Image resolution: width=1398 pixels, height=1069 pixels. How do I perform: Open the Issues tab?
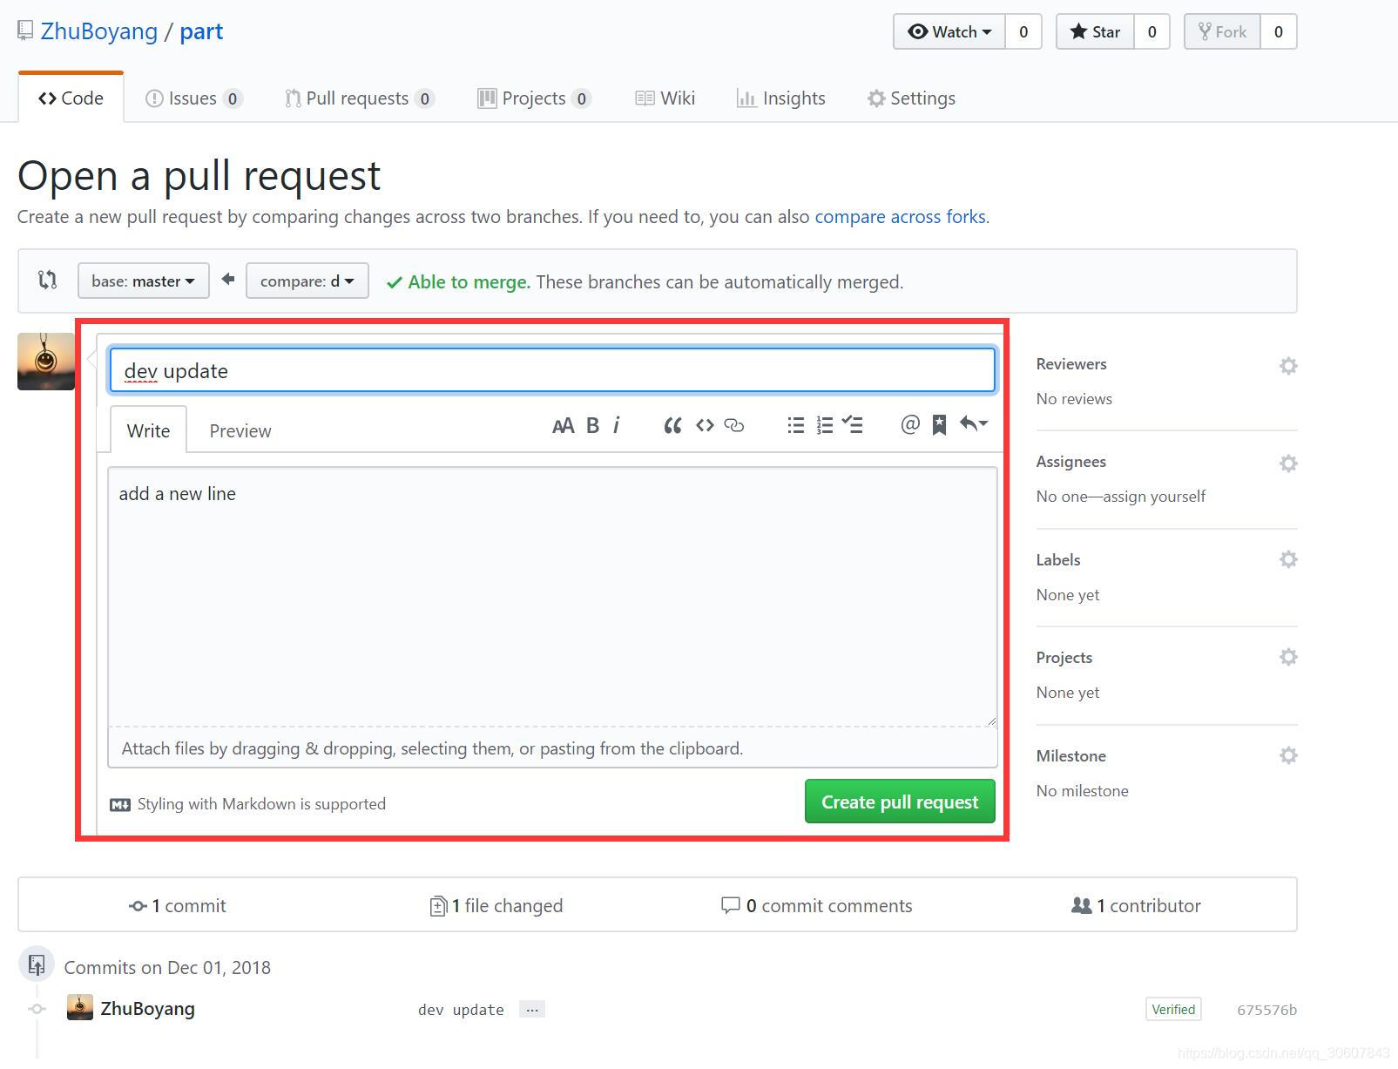point(193,98)
